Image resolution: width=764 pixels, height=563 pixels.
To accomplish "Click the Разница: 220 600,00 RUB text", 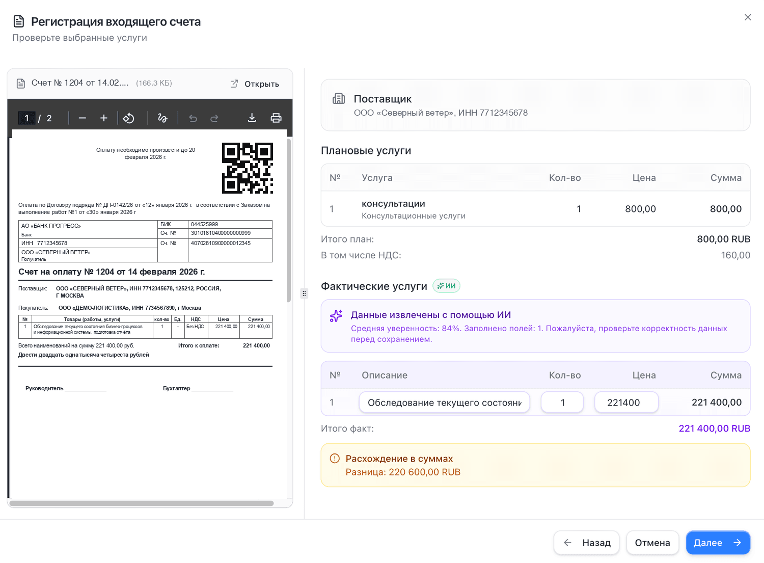I will [403, 472].
